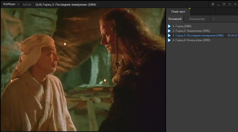Click play icon next to Горец 4: Конец игры
The image size is (238, 132).
pos(169,40)
